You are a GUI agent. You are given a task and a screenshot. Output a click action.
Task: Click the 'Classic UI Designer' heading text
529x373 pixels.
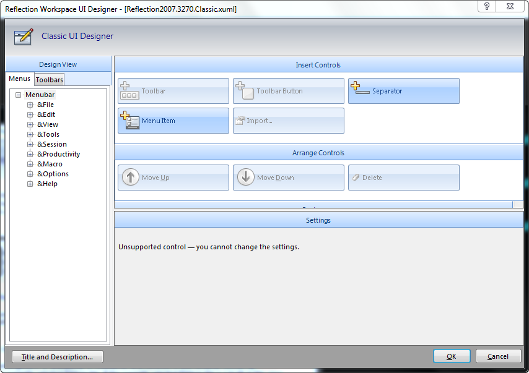pos(77,36)
